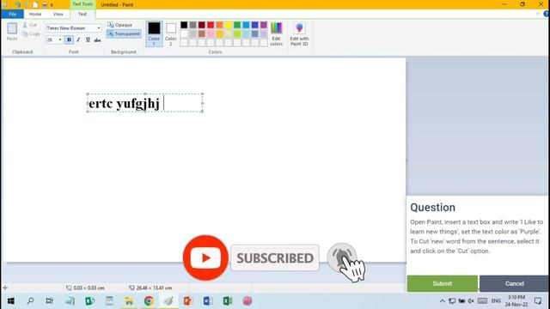Open Google Chrome from the taskbar
This screenshot has height=309, width=550.
click(149, 301)
